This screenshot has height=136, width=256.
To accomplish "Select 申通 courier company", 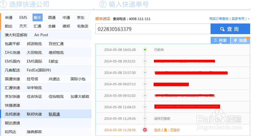I will tap(9, 18).
